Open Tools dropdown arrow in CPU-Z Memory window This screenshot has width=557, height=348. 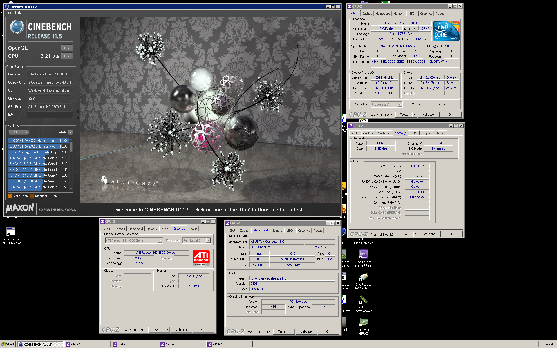(x=415, y=234)
